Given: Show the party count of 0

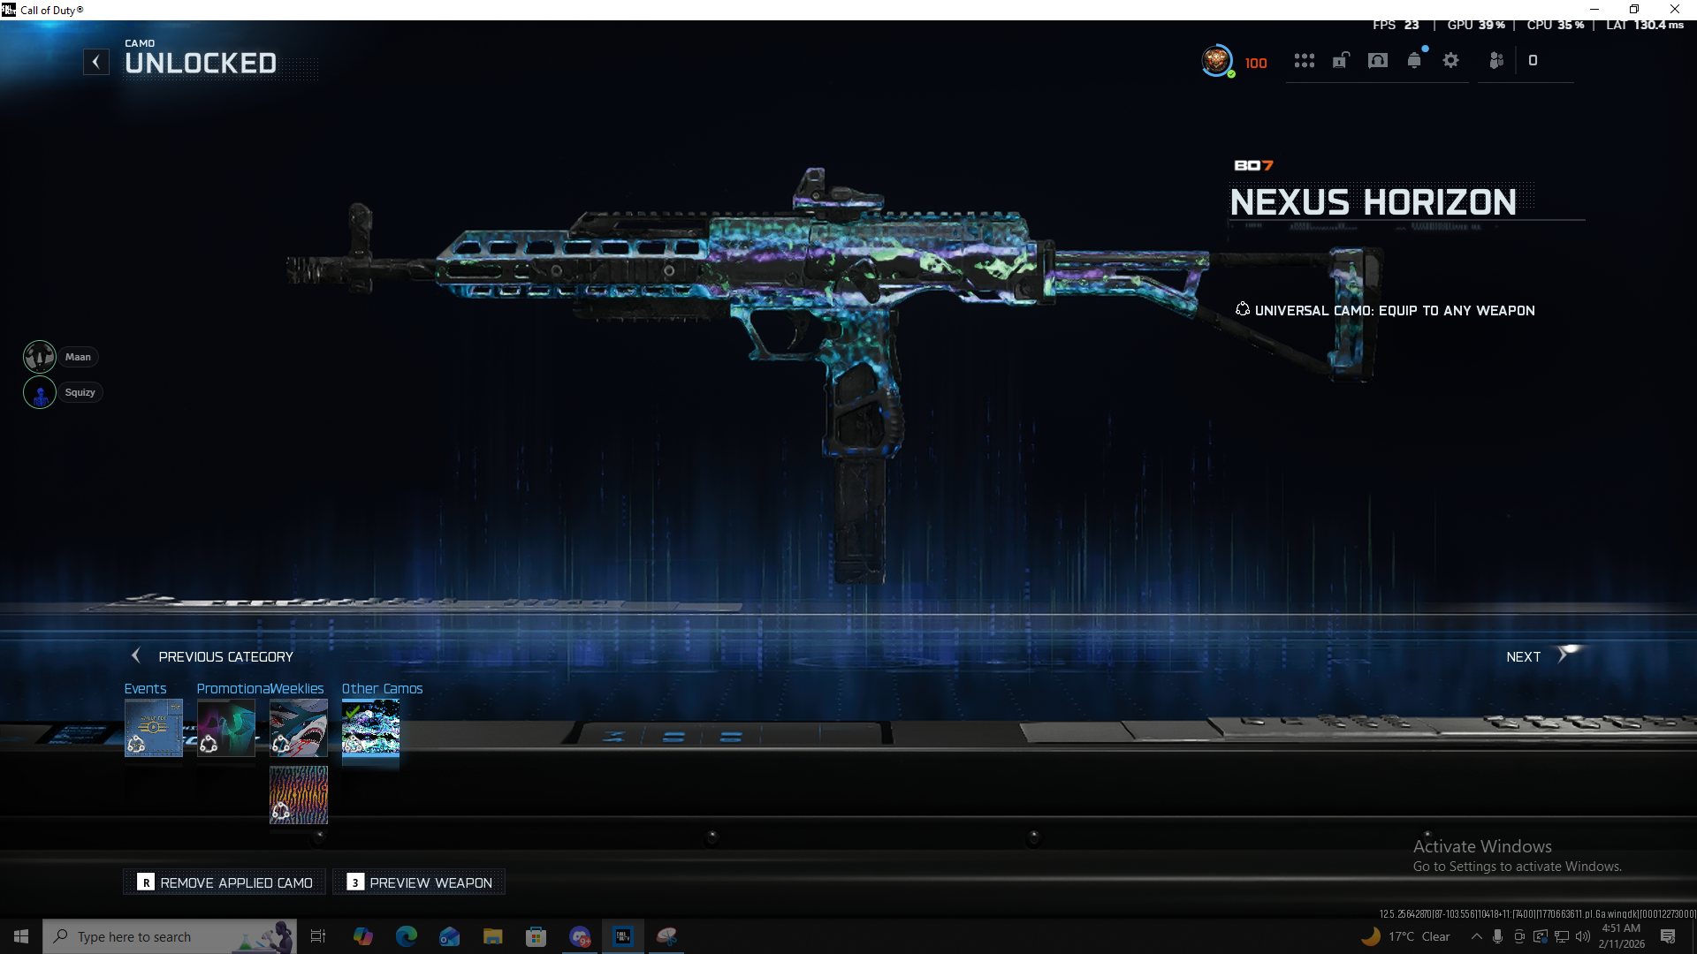Looking at the screenshot, I should point(1533,61).
